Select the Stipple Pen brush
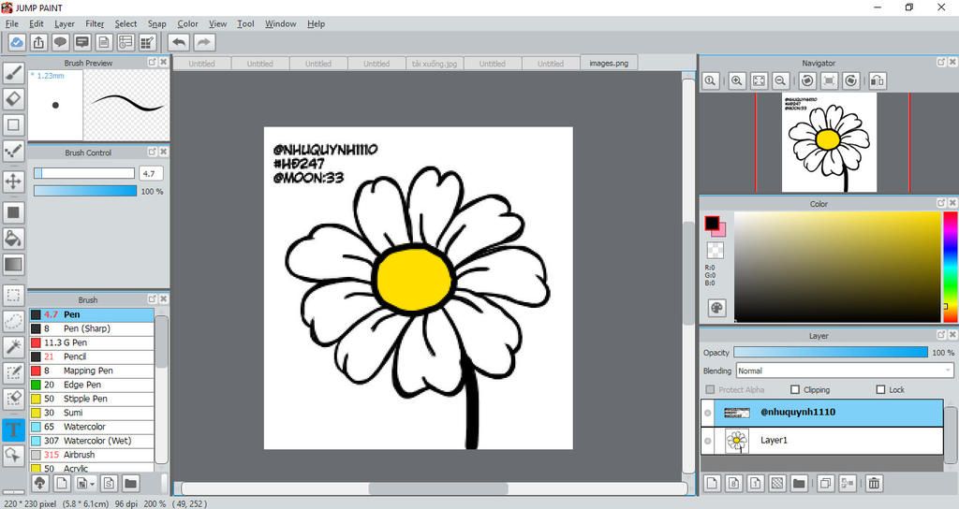 click(91, 399)
